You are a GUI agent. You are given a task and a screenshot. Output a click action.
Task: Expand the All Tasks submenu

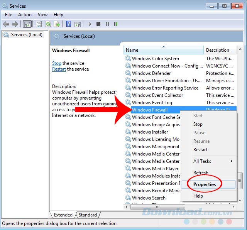[208, 161]
